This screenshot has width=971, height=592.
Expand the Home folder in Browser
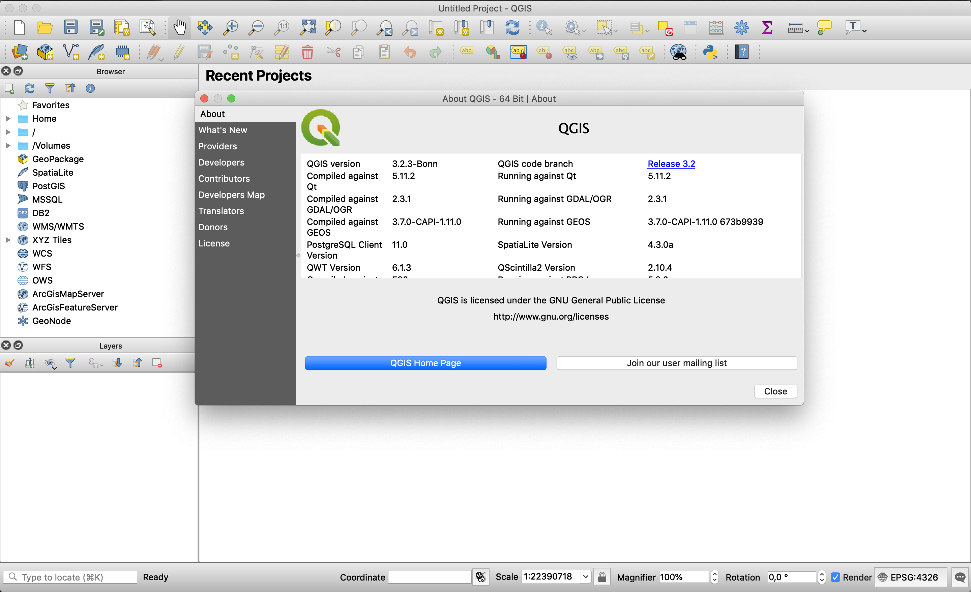(x=8, y=119)
